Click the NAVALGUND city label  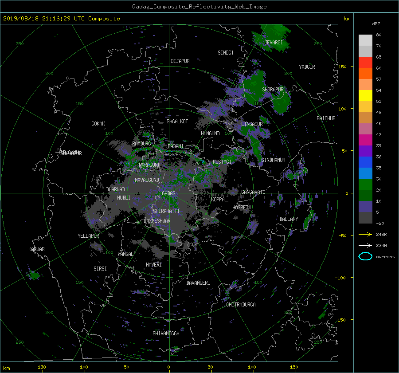147,180
